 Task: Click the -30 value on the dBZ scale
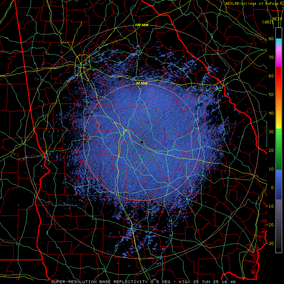tap(270, 243)
